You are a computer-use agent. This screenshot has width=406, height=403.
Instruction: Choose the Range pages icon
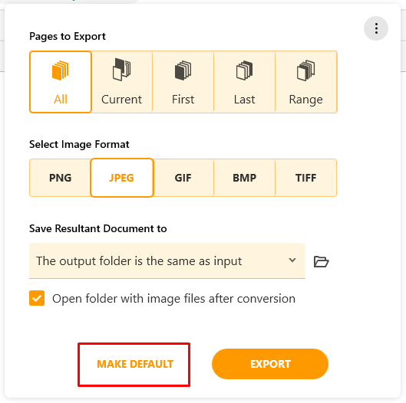click(305, 70)
